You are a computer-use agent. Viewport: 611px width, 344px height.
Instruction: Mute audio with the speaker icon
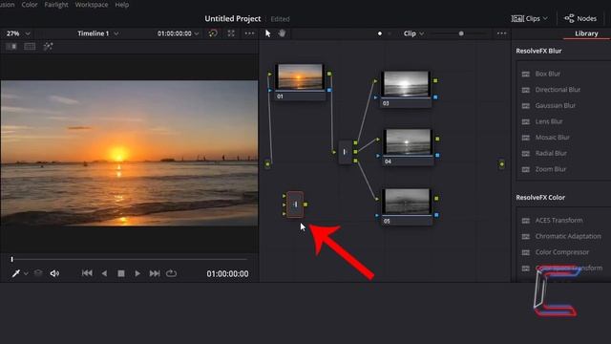point(54,273)
